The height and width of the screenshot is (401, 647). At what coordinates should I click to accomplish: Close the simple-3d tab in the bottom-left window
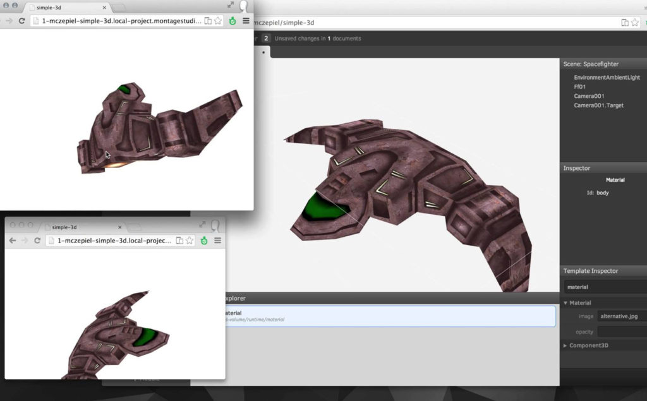pyautogui.click(x=121, y=227)
